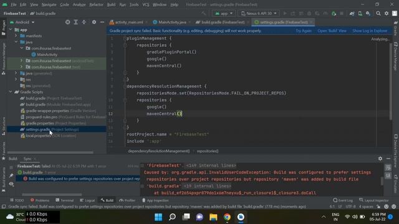399x224 pixels.
Task: Open the Build menu
Action: click(111, 4)
